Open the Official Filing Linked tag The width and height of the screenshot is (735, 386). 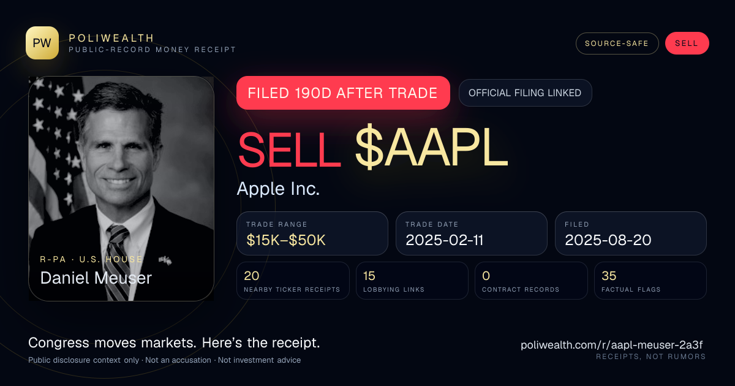(525, 93)
